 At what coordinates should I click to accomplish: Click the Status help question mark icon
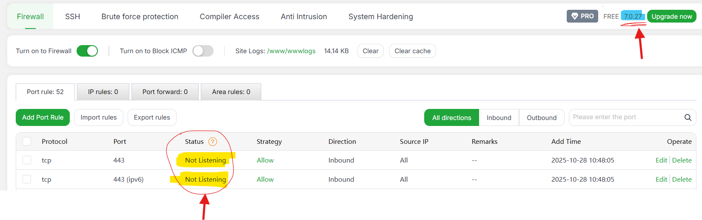213,142
